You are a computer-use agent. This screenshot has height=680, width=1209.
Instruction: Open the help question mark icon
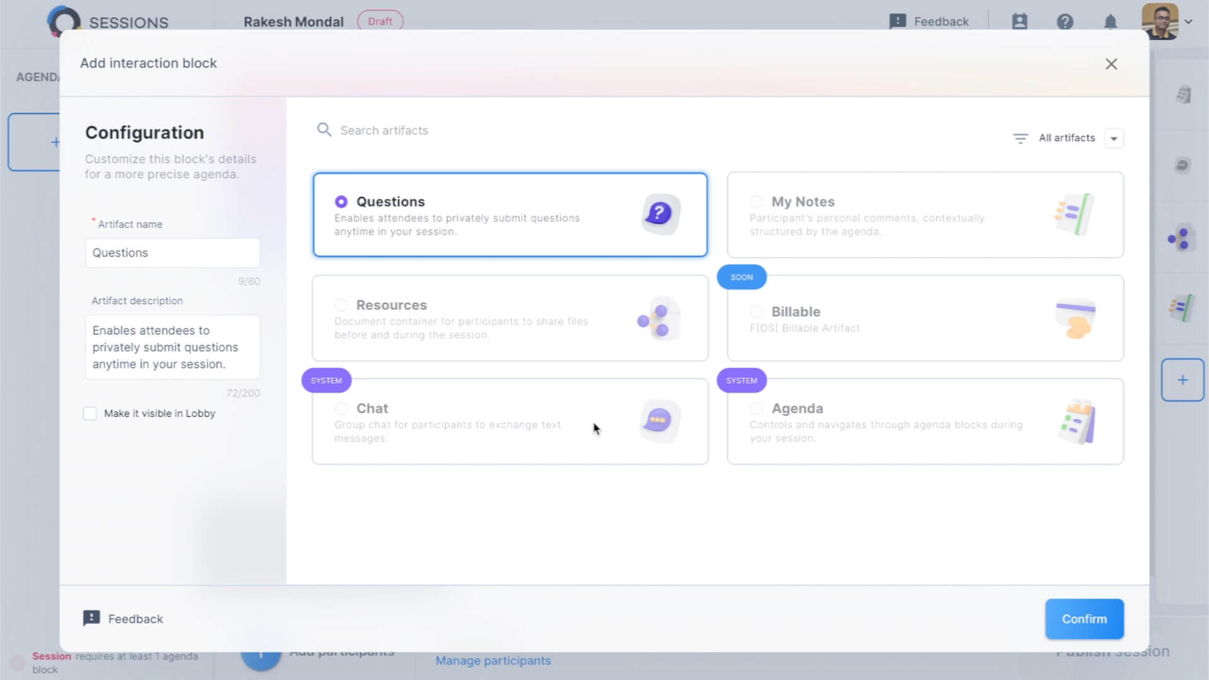click(x=1065, y=21)
